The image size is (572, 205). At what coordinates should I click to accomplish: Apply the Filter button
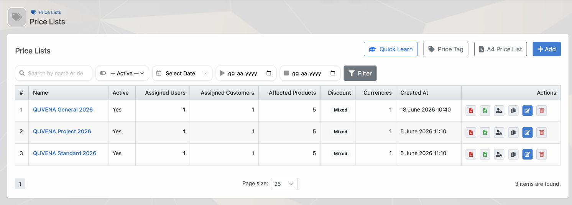(360, 73)
